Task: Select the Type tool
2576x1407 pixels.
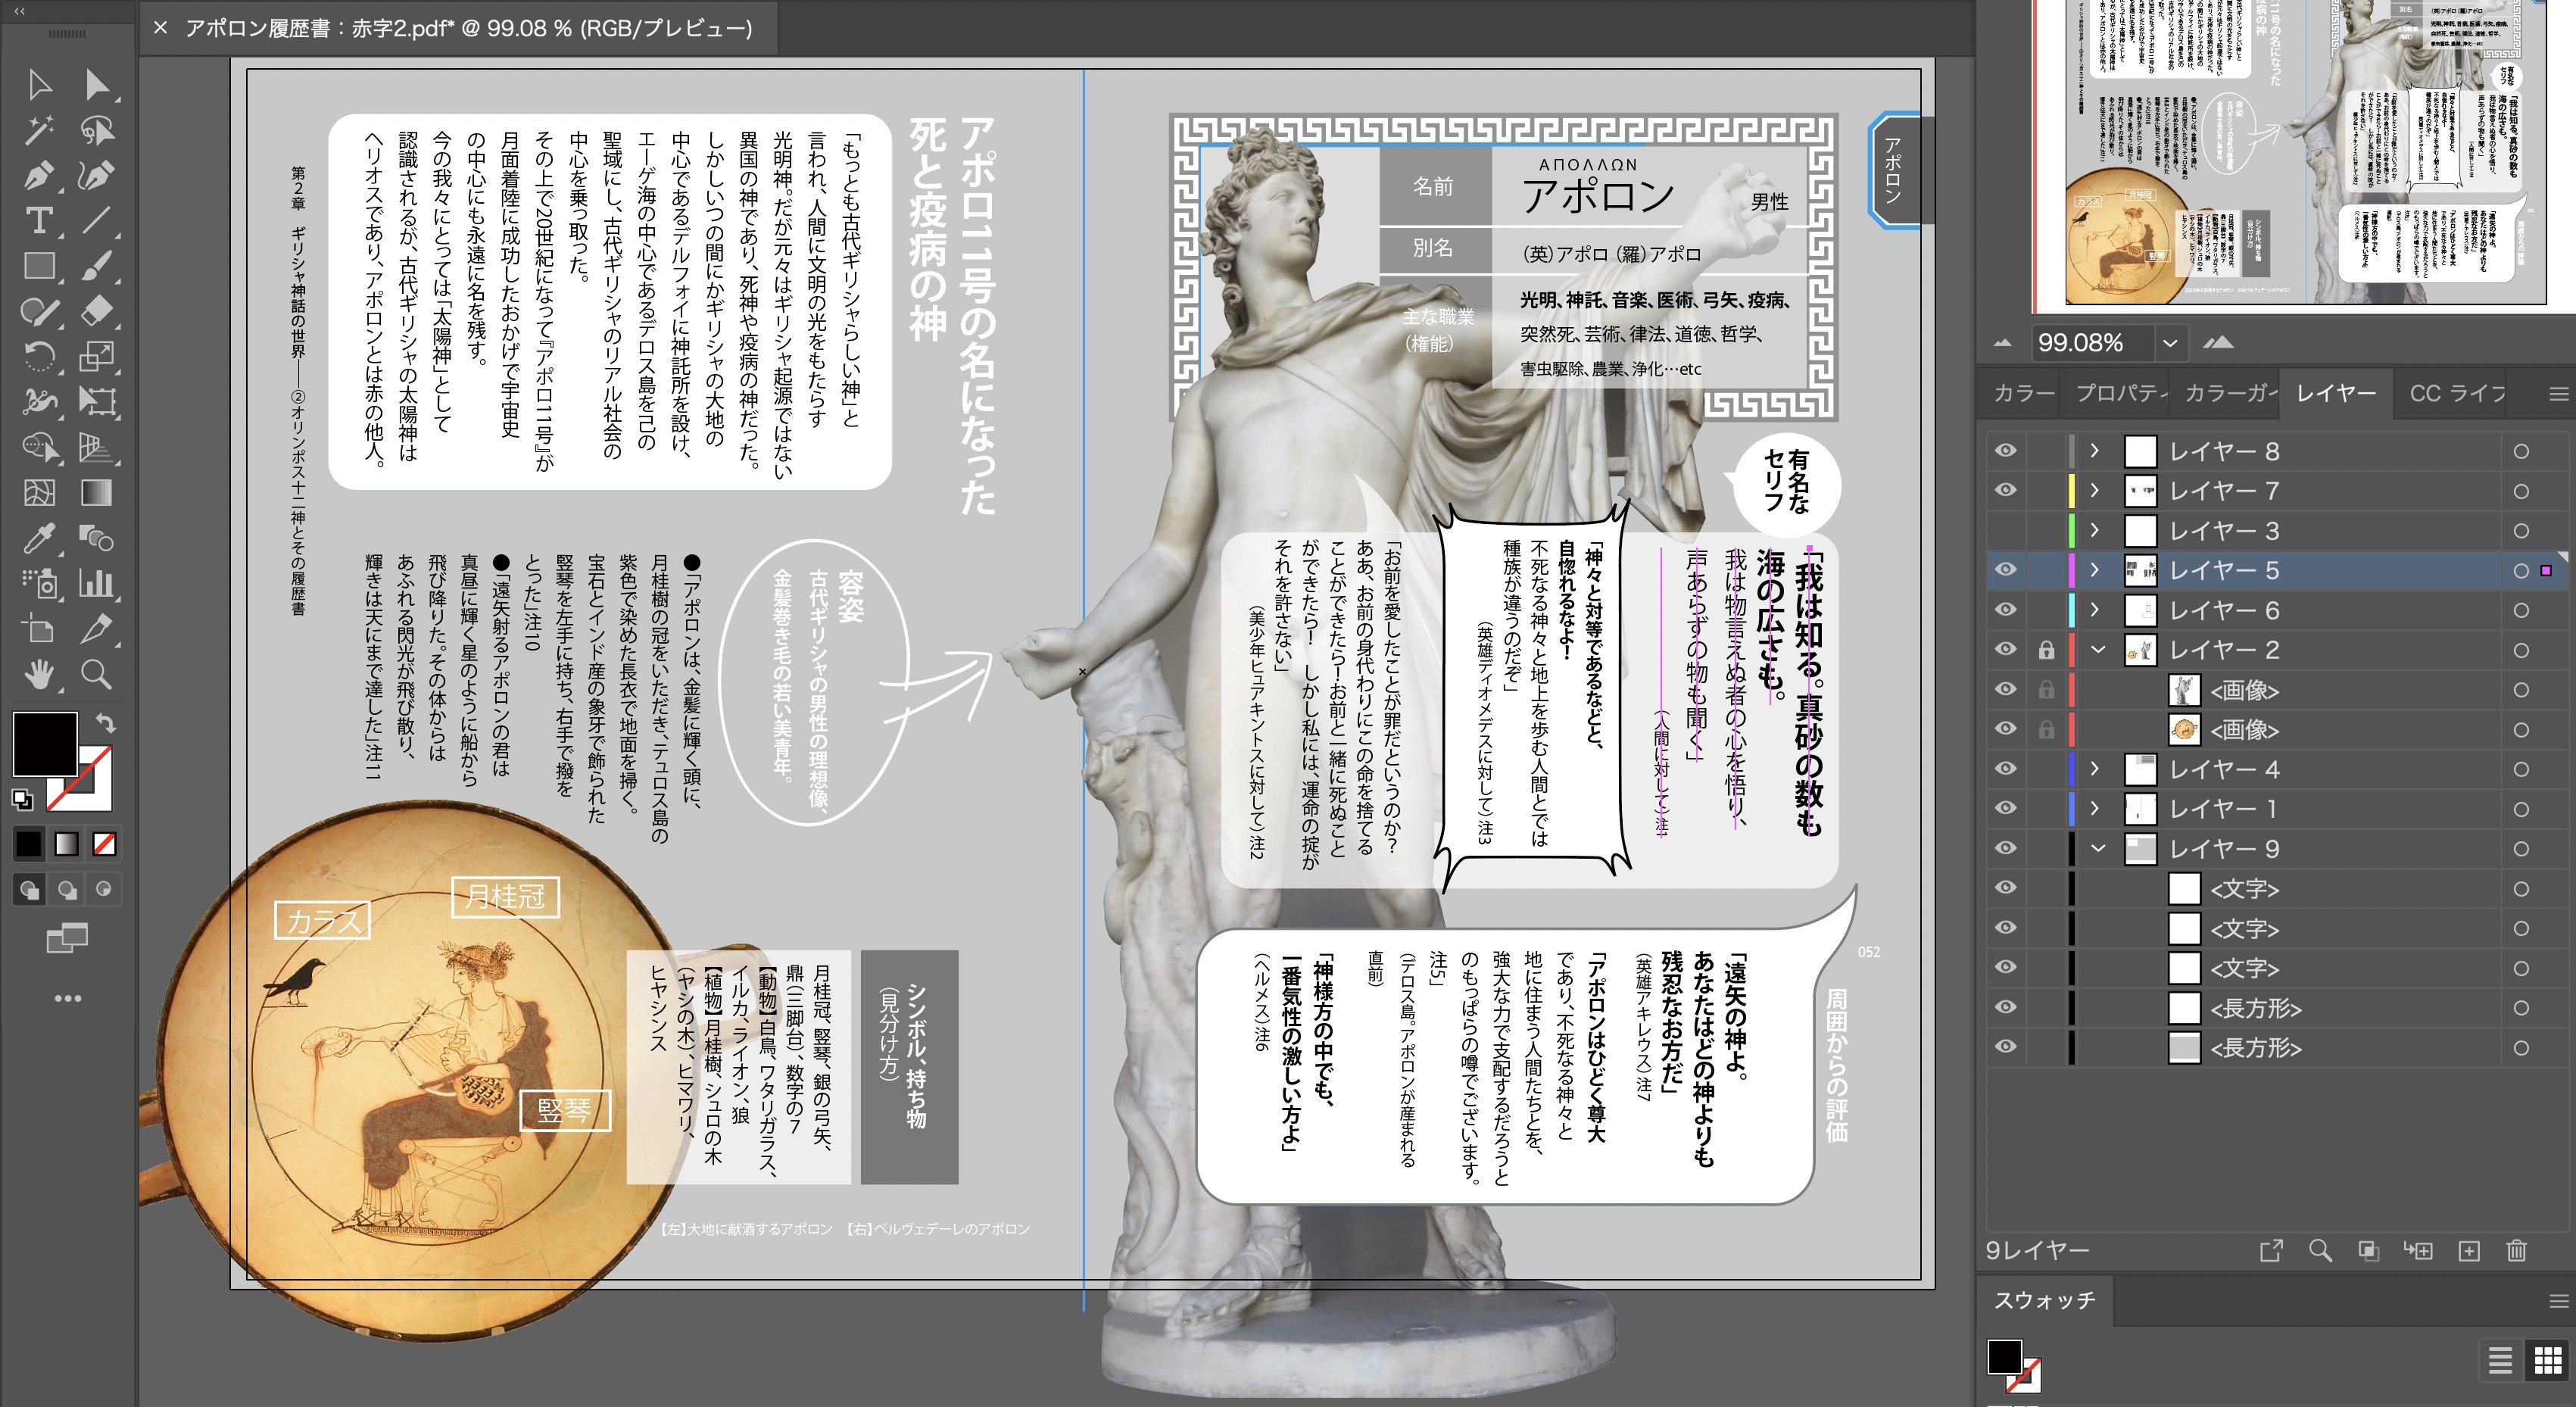Action: click(39, 220)
